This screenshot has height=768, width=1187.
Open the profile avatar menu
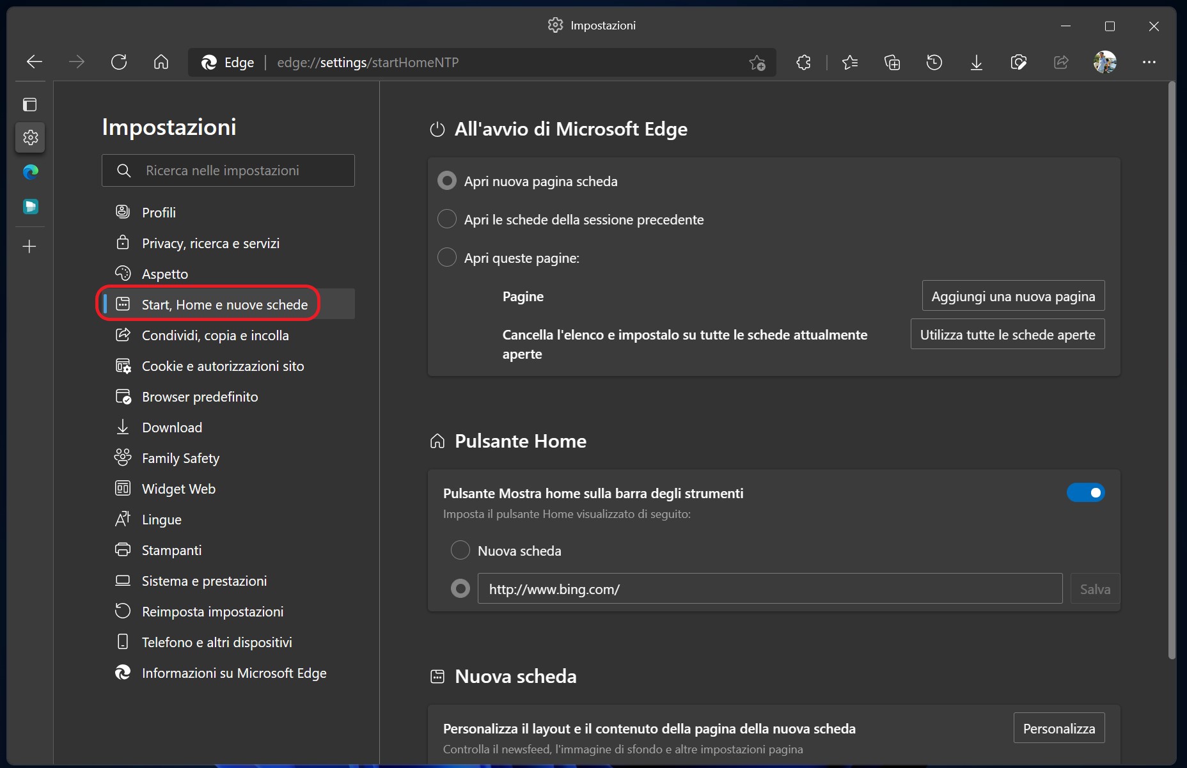(1105, 62)
